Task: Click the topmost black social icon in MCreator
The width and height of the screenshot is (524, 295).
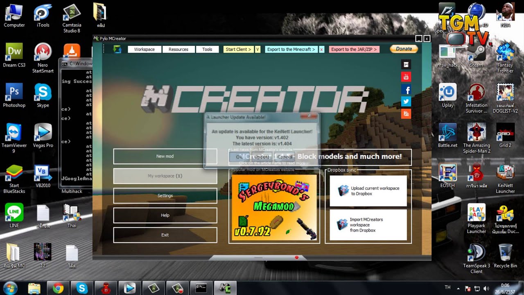Action: (x=406, y=65)
